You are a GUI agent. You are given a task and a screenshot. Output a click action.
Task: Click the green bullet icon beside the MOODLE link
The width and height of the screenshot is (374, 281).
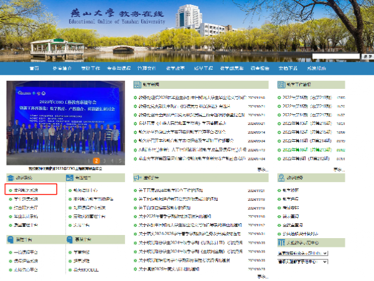(69, 270)
